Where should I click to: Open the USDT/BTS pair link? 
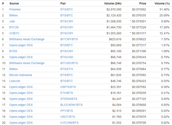(x=68, y=117)
